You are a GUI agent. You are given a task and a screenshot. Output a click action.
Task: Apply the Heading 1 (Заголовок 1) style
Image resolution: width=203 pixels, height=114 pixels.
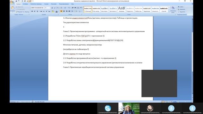(105, 9)
